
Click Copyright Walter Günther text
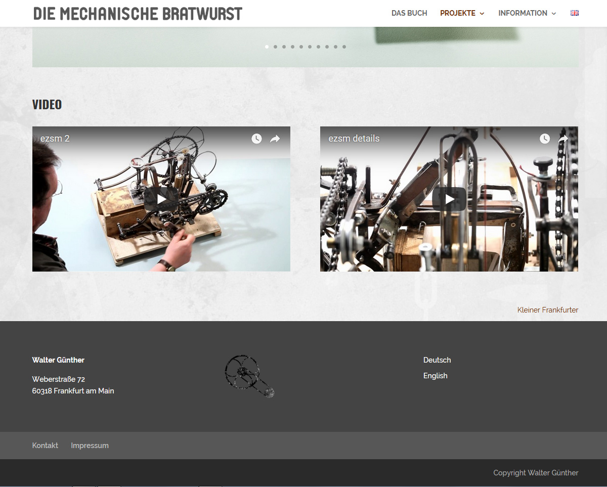coord(536,473)
